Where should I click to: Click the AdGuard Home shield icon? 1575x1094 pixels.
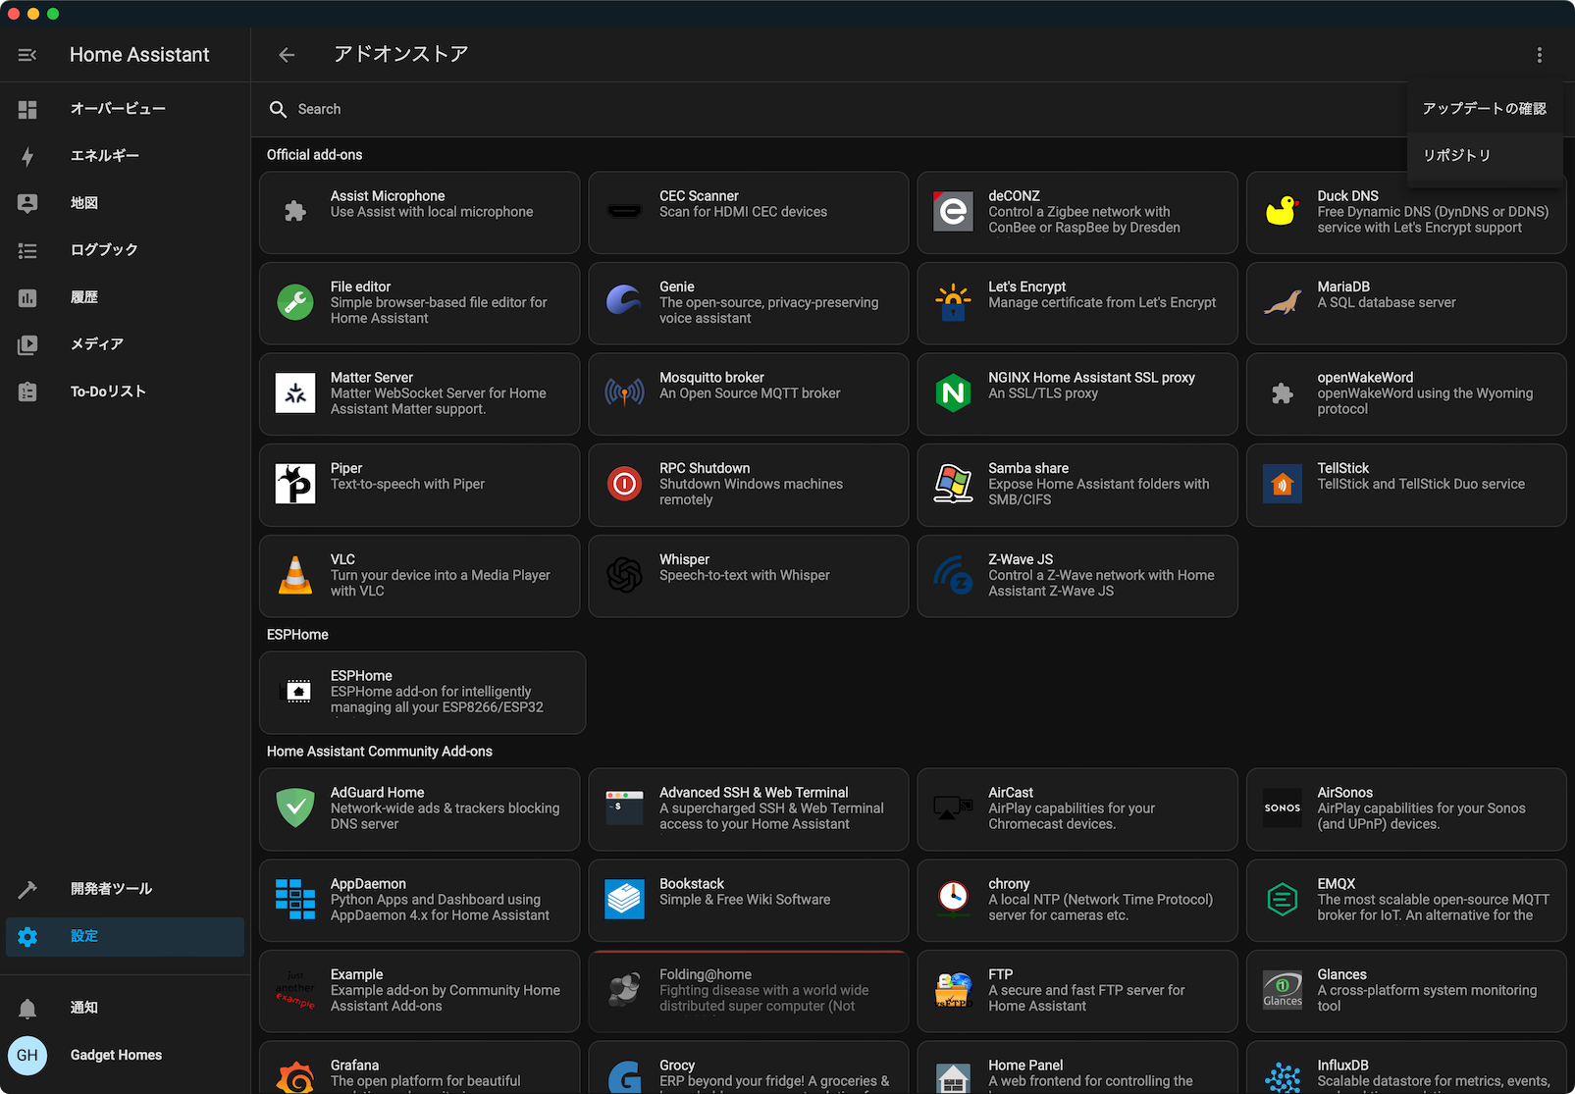tap(295, 808)
